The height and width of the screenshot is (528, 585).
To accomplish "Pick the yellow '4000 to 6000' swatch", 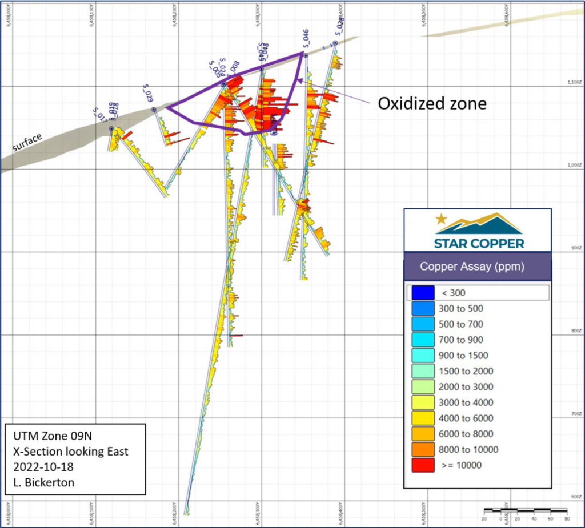I will (x=422, y=418).
